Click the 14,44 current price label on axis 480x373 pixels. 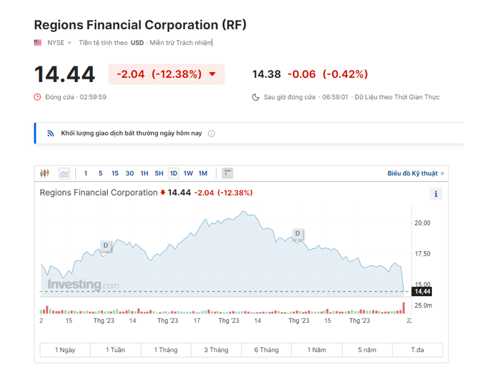422,291
